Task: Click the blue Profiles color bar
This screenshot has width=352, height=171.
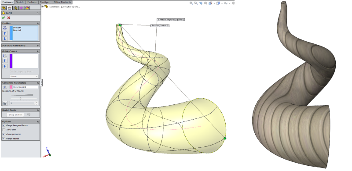Action: click(11, 33)
